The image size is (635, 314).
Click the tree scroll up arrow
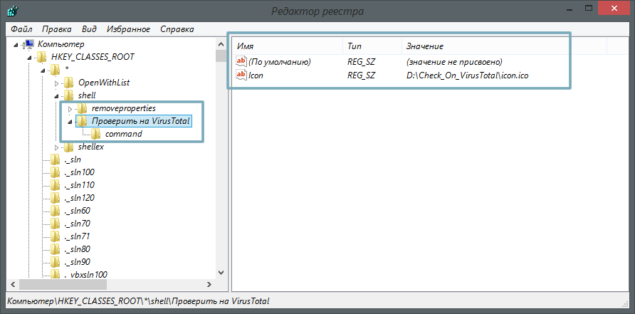(x=221, y=44)
